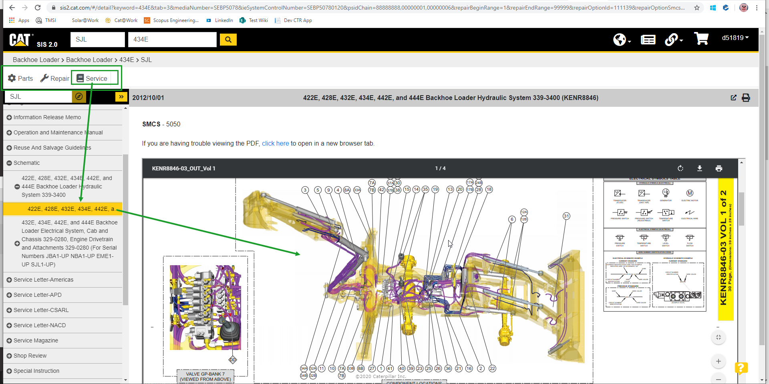
Task: Collapse sidebar with the double-chevron button
Action: [121, 96]
